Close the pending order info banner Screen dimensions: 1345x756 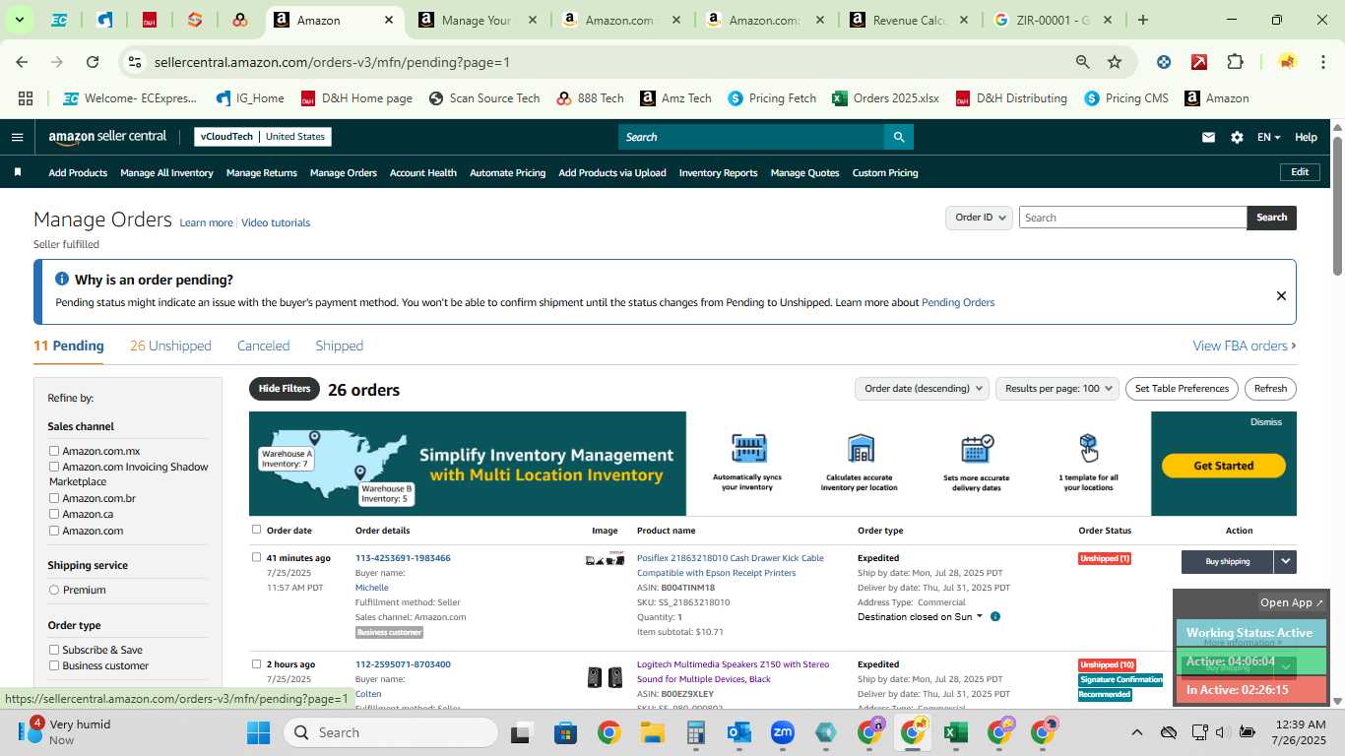tap(1281, 295)
